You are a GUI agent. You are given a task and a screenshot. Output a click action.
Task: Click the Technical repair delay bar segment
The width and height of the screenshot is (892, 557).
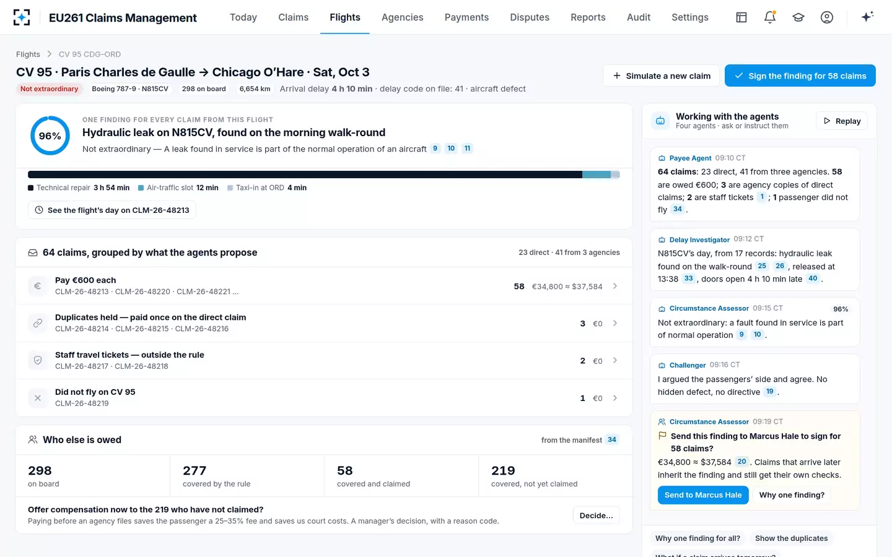coord(305,175)
